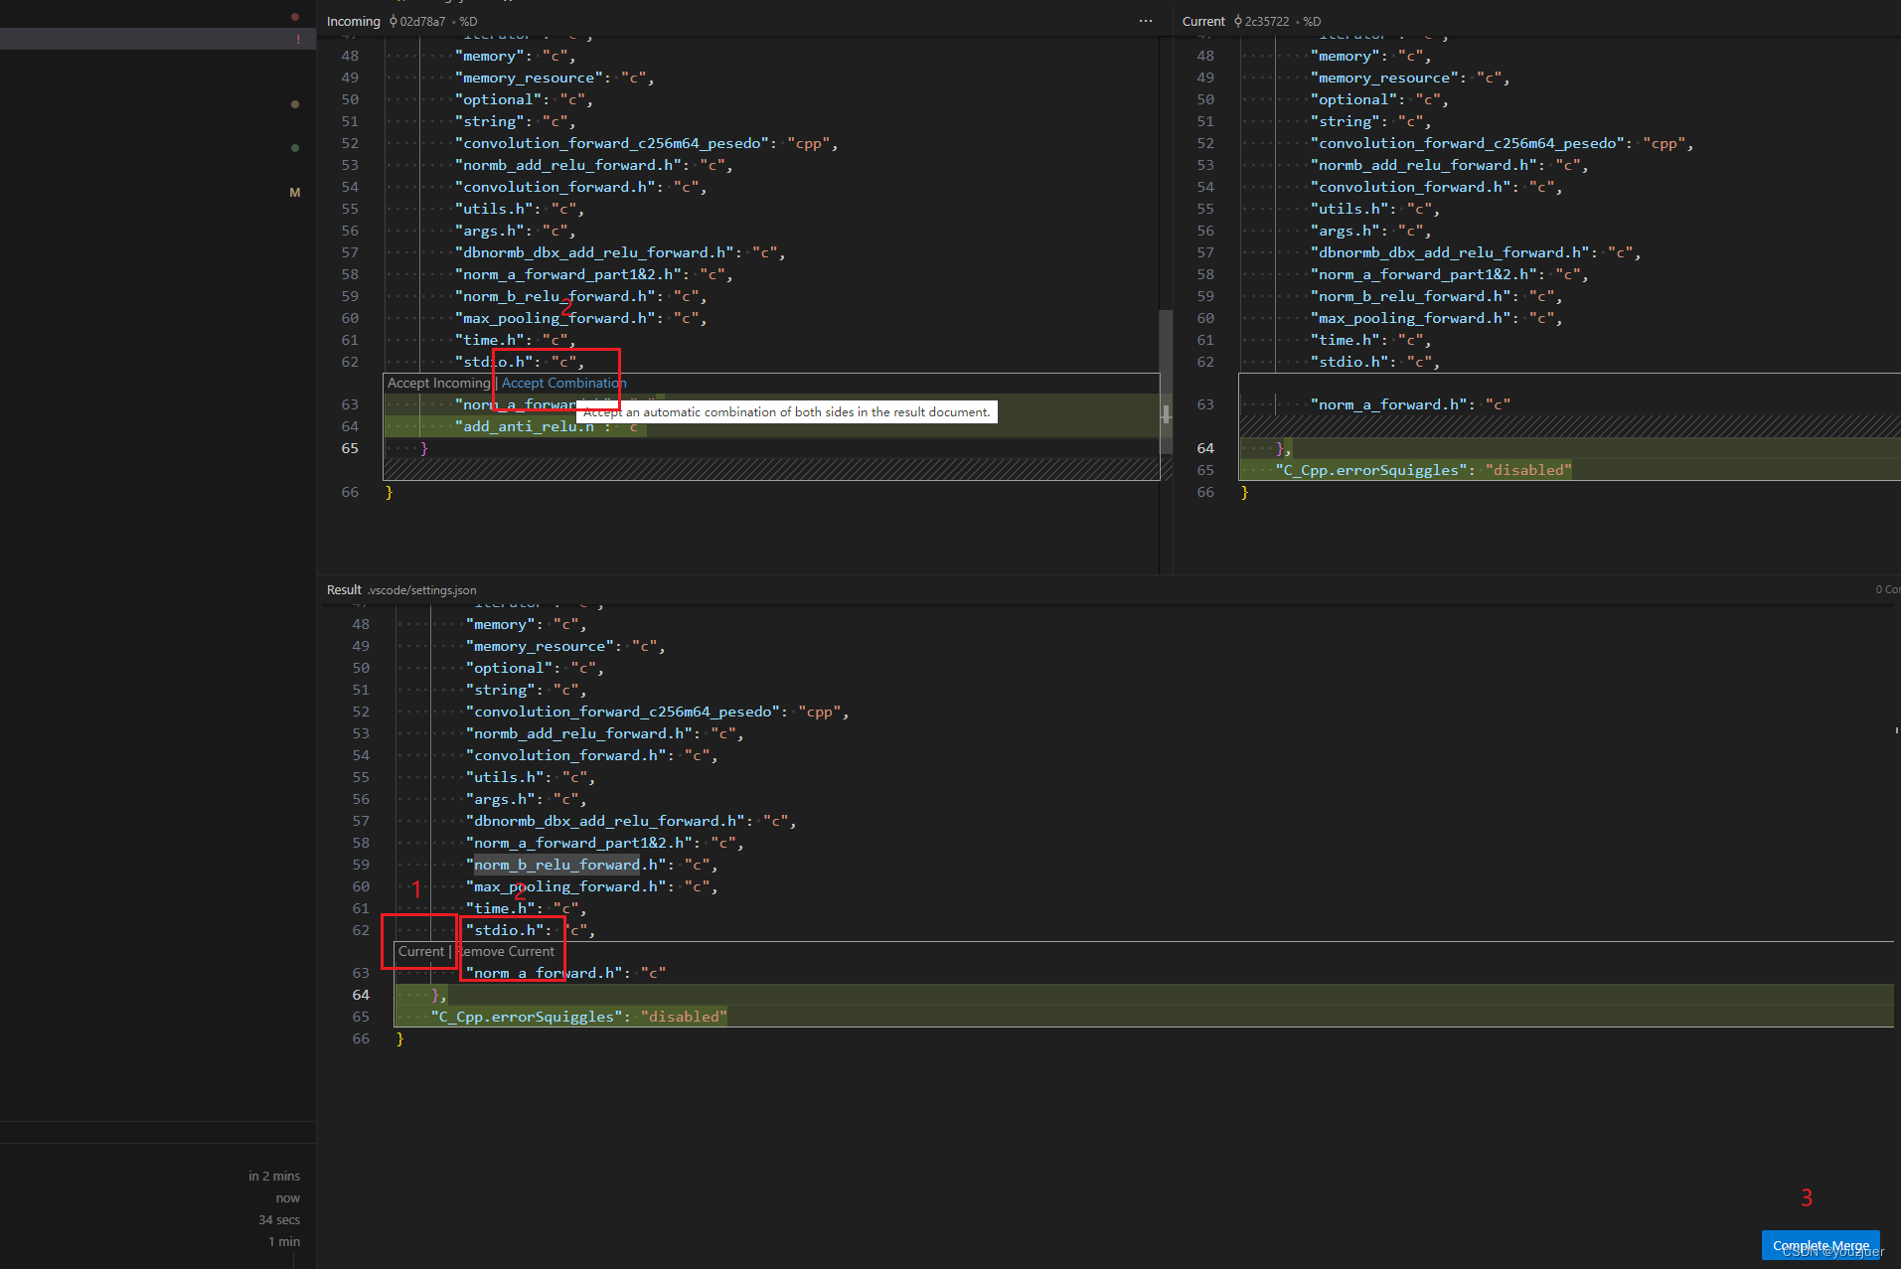Select the now entry in the timeline
This screenshot has height=1269, width=1901.
(287, 1197)
